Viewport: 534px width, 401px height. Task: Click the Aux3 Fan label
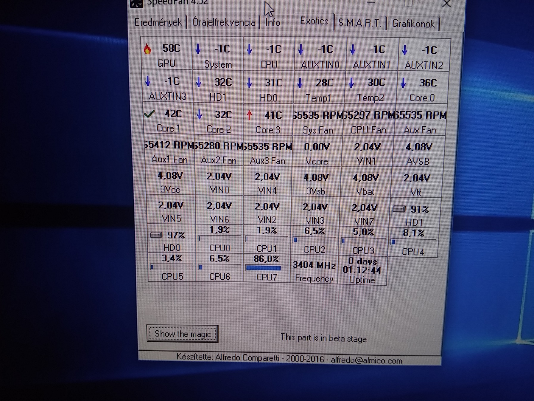(267, 161)
